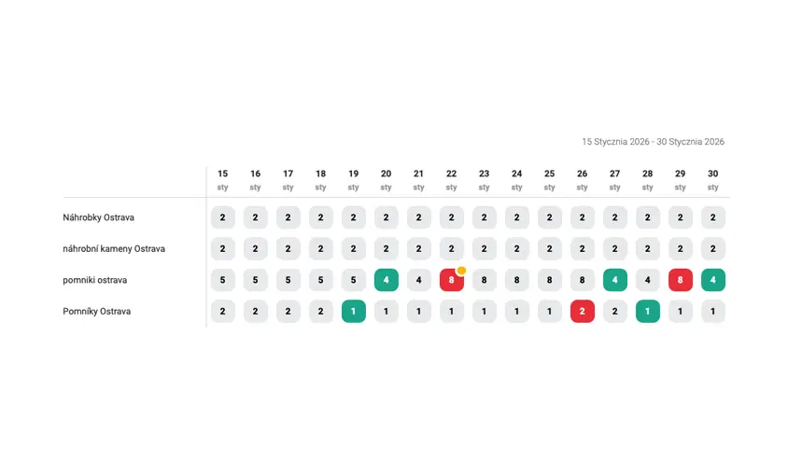Click the 30 sty column header

pos(712,180)
